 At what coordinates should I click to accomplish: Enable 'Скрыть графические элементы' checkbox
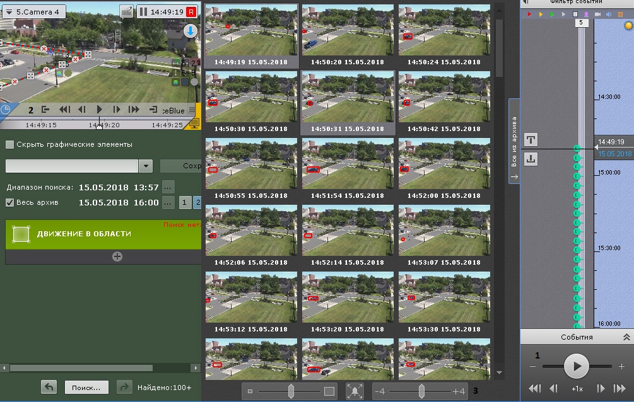pos(9,144)
